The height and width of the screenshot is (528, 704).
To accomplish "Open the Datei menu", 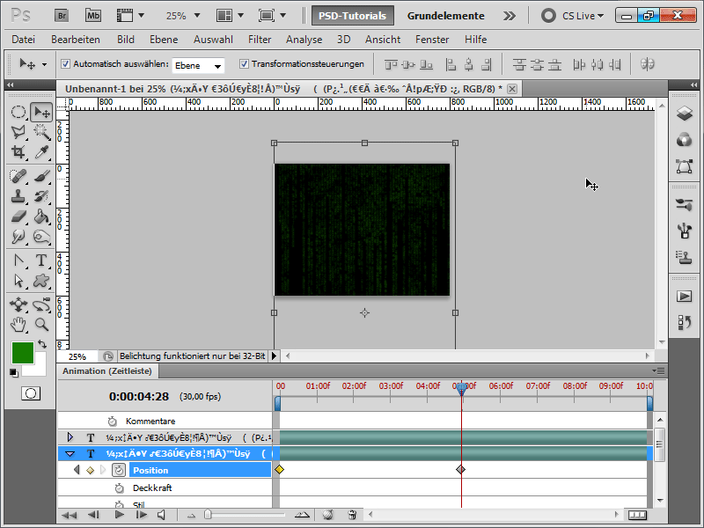I will 24,40.
